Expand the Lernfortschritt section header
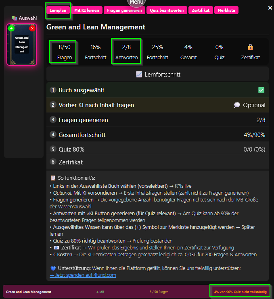The image size is (274, 299). pyautogui.click(x=157, y=75)
